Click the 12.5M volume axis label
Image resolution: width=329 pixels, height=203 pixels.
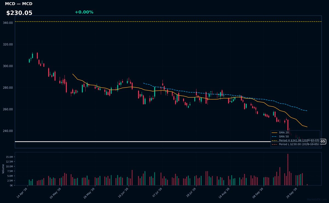click(10, 162)
